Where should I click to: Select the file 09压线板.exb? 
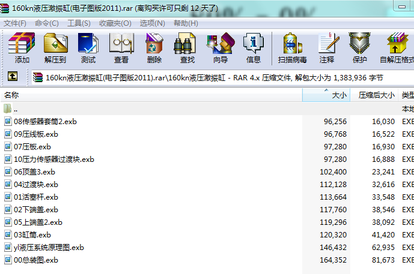pos(36,134)
